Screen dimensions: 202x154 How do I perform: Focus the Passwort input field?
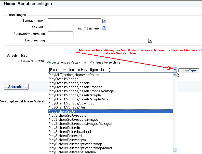click(x=61, y=28)
